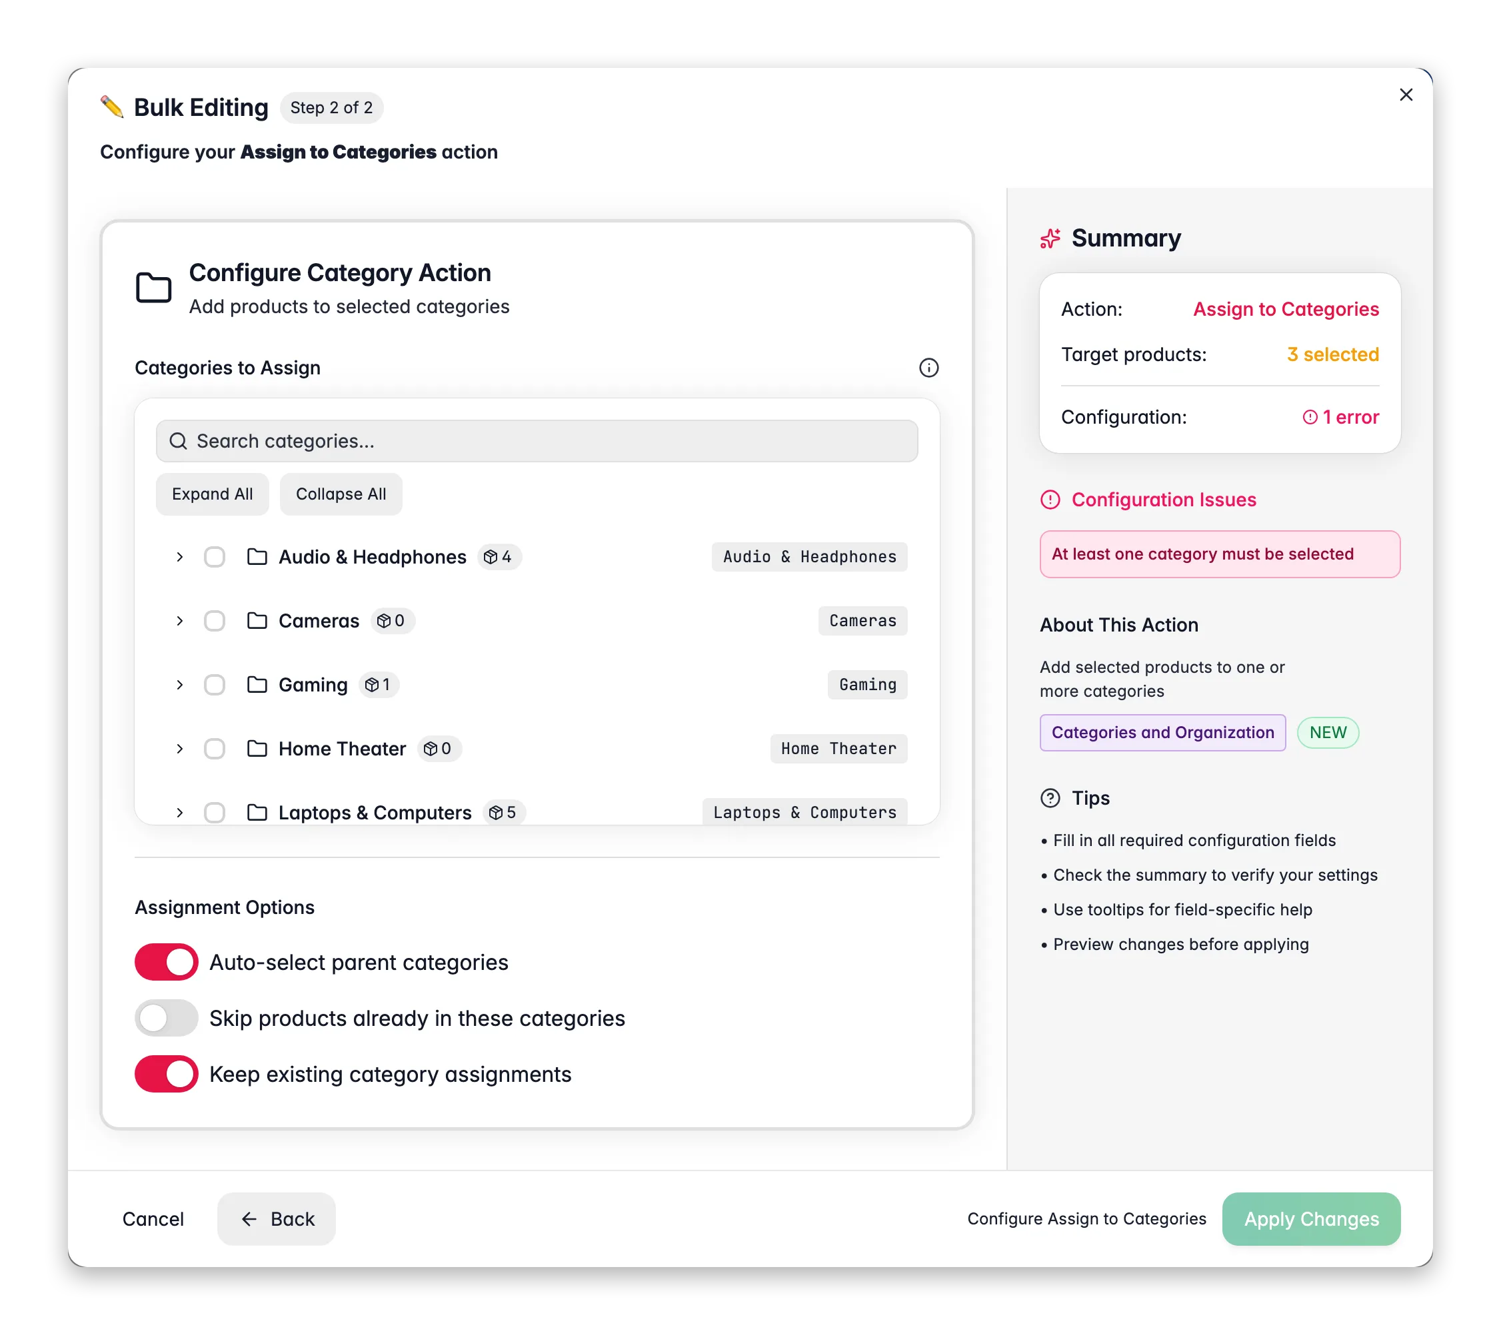The image size is (1501, 1335).
Task: Click the question mark icon beside Tips
Action: click(1050, 798)
